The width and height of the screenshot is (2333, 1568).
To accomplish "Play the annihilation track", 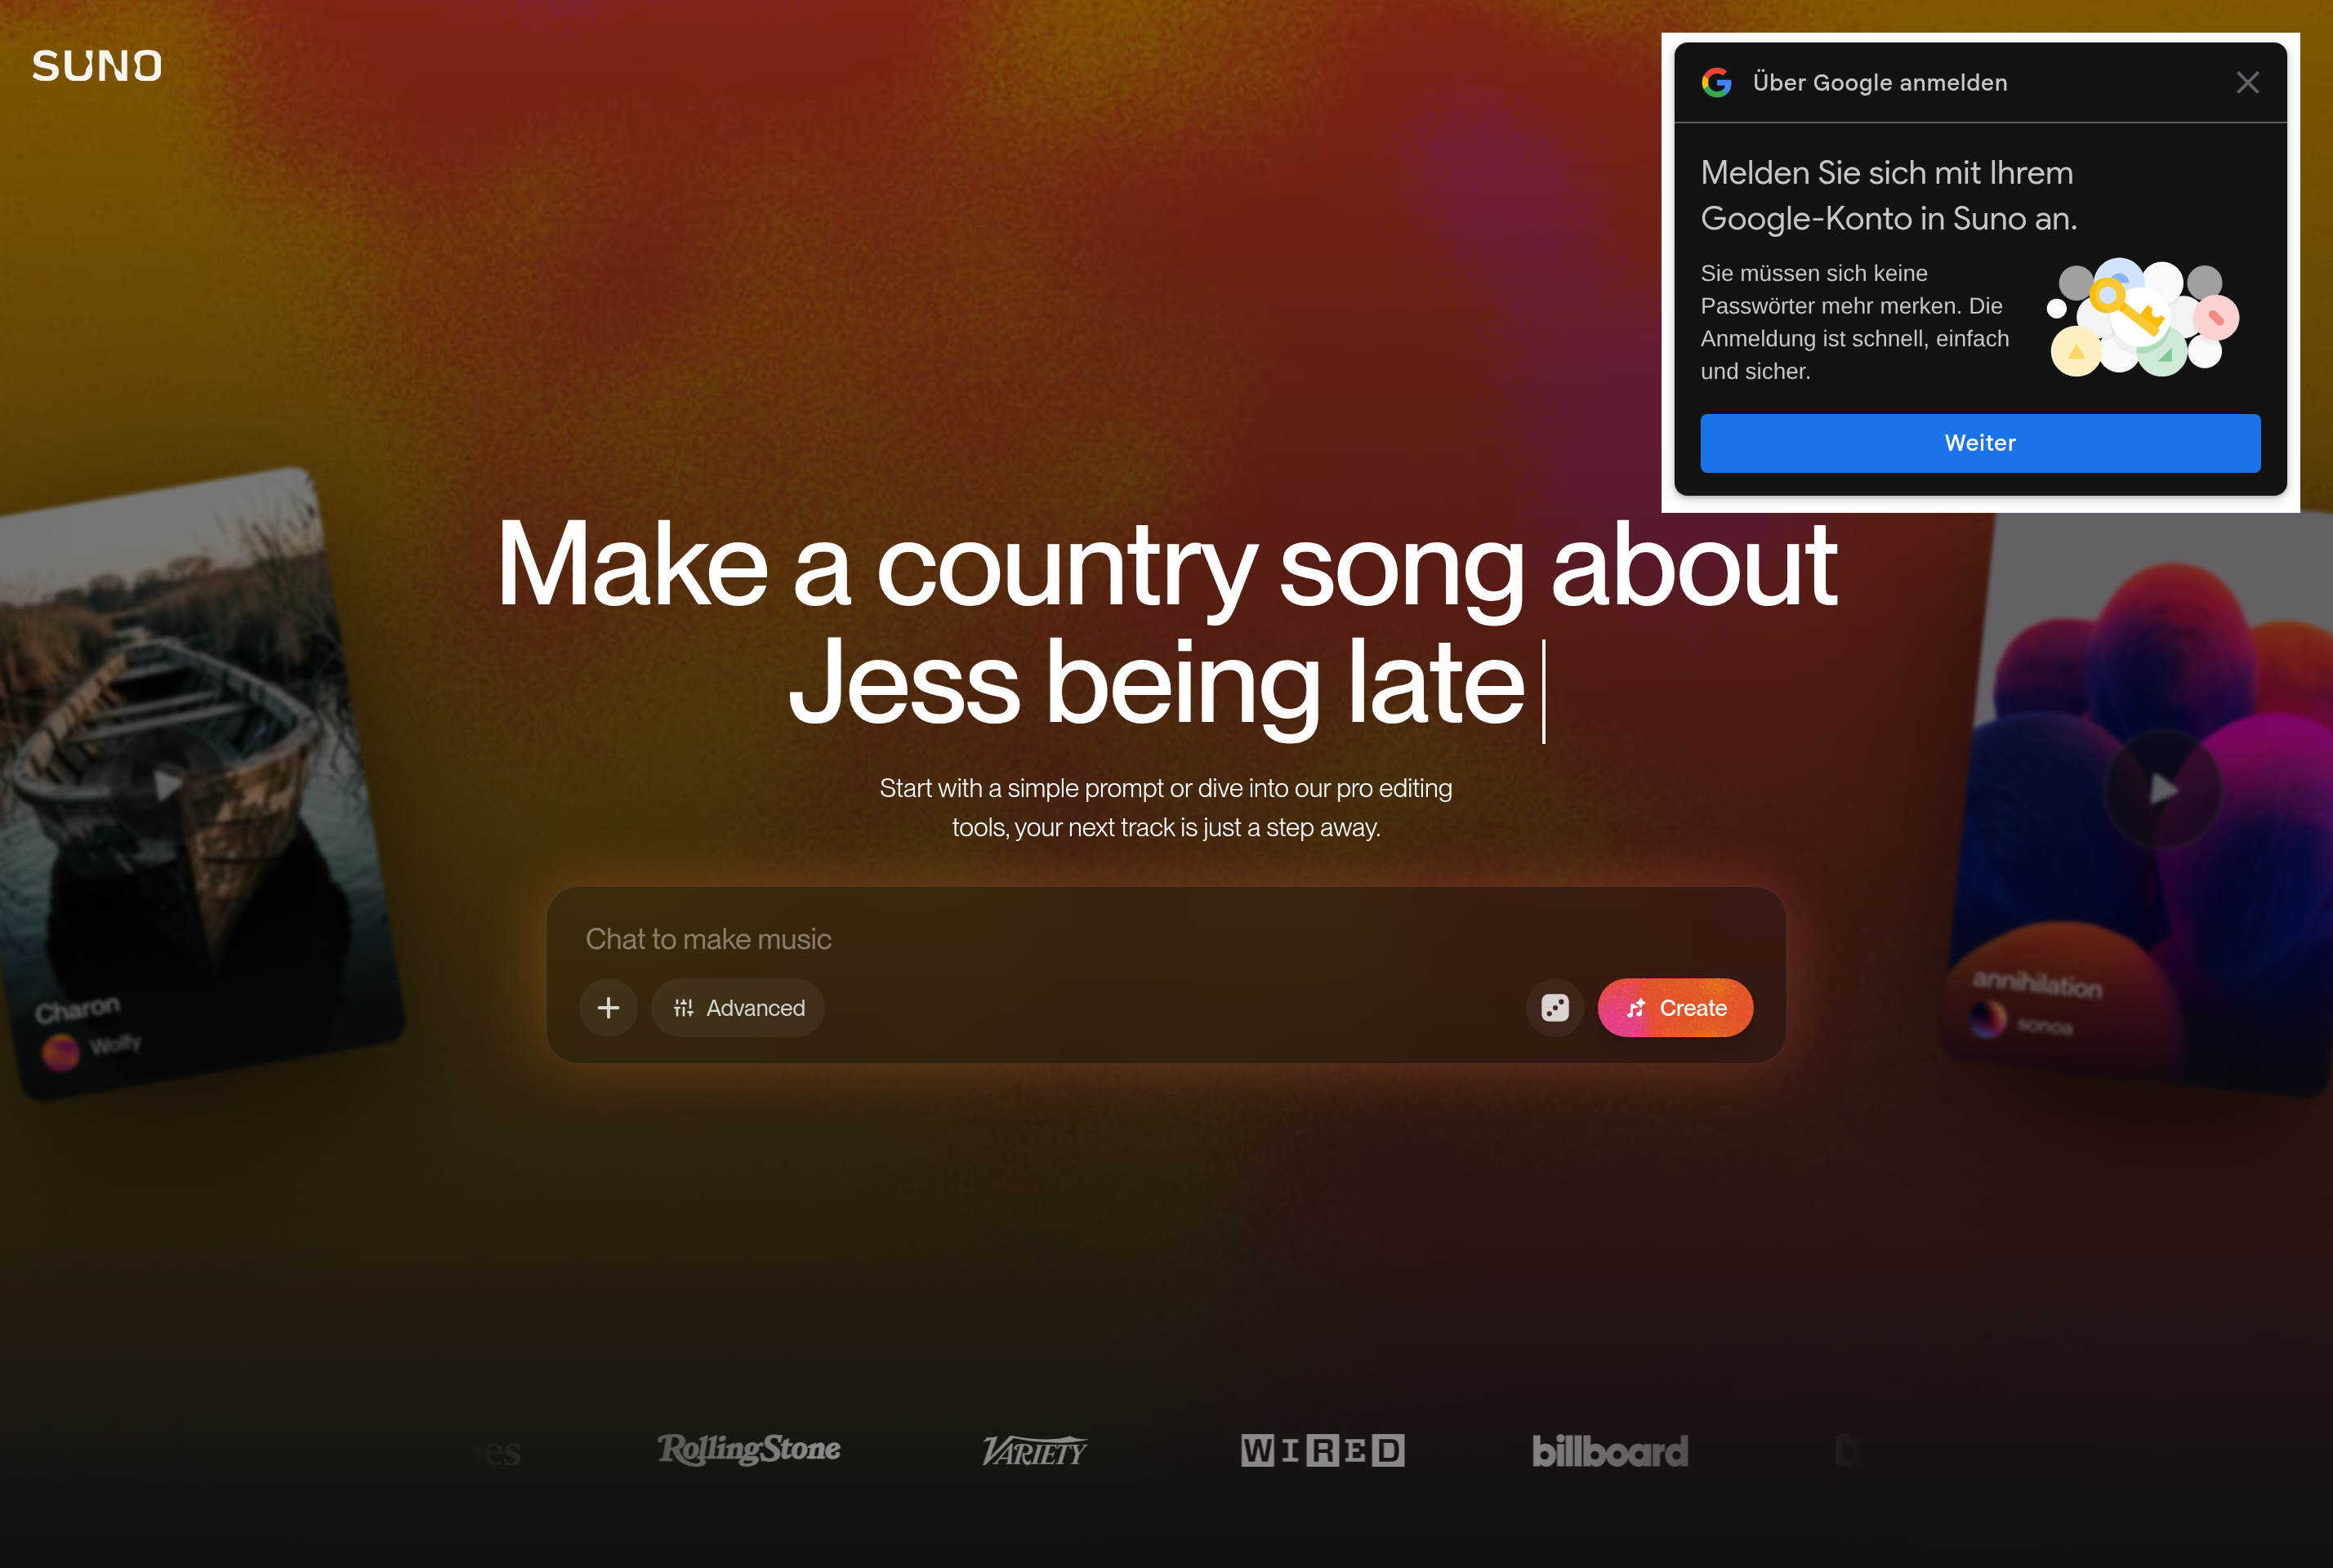I will 2162,789.
